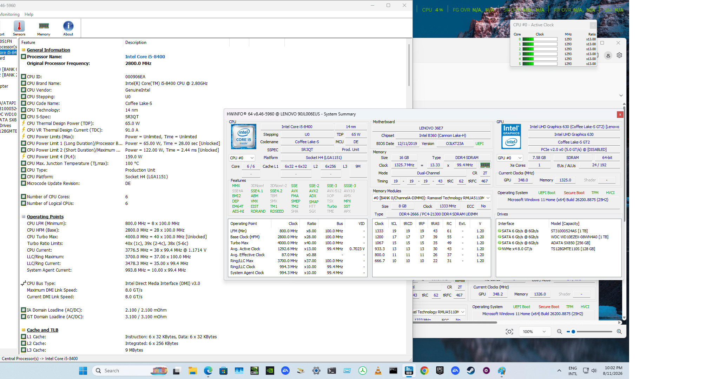Open Steam from the taskbar
This screenshot has height=379, width=719.
tap(471, 371)
